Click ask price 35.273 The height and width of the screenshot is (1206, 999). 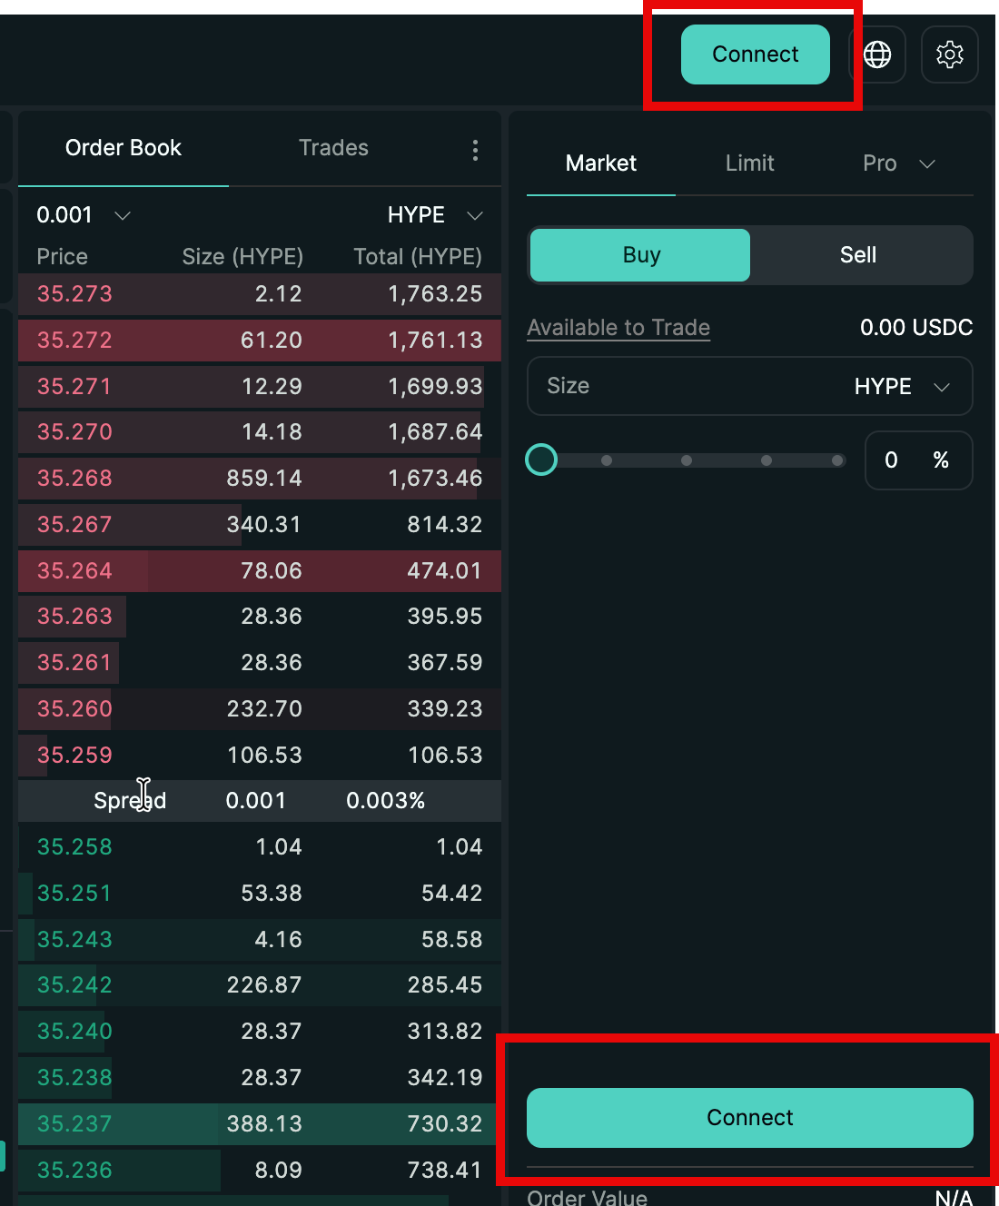coord(74,294)
